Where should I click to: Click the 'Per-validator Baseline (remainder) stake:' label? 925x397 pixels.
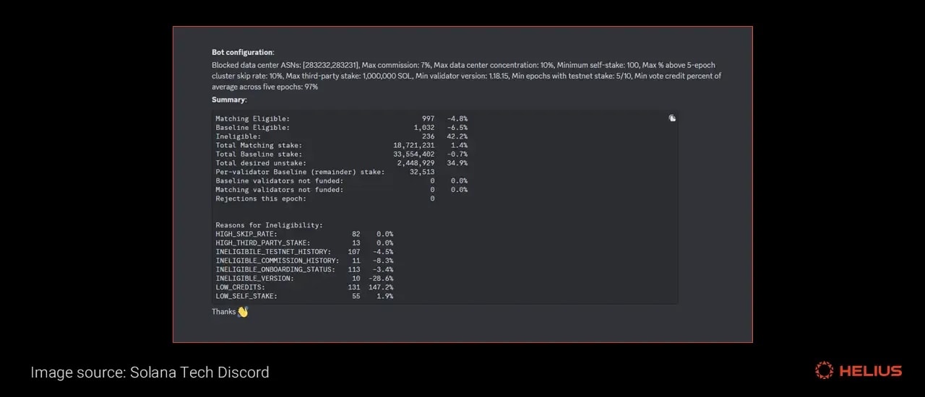click(x=300, y=172)
